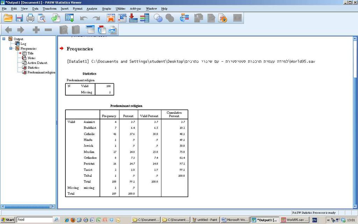Click the Insert Text icon

[x=113, y=30]
